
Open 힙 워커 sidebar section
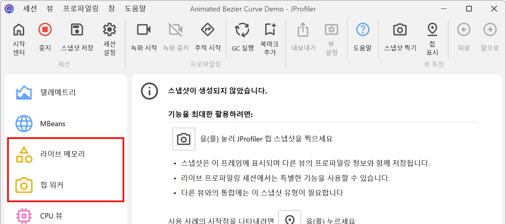(x=66, y=185)
